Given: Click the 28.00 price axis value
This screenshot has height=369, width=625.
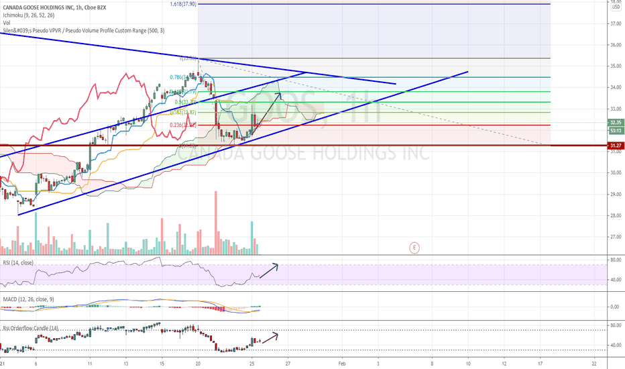Looking at the screenshot, I should point(616,216).
